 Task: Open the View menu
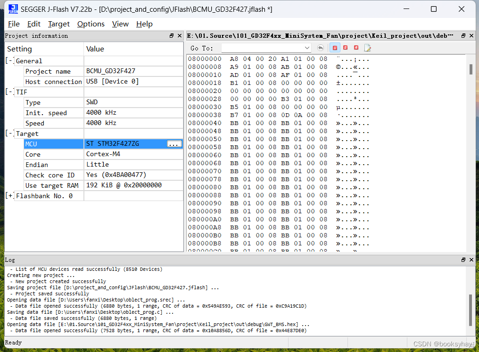click(120, 24)
